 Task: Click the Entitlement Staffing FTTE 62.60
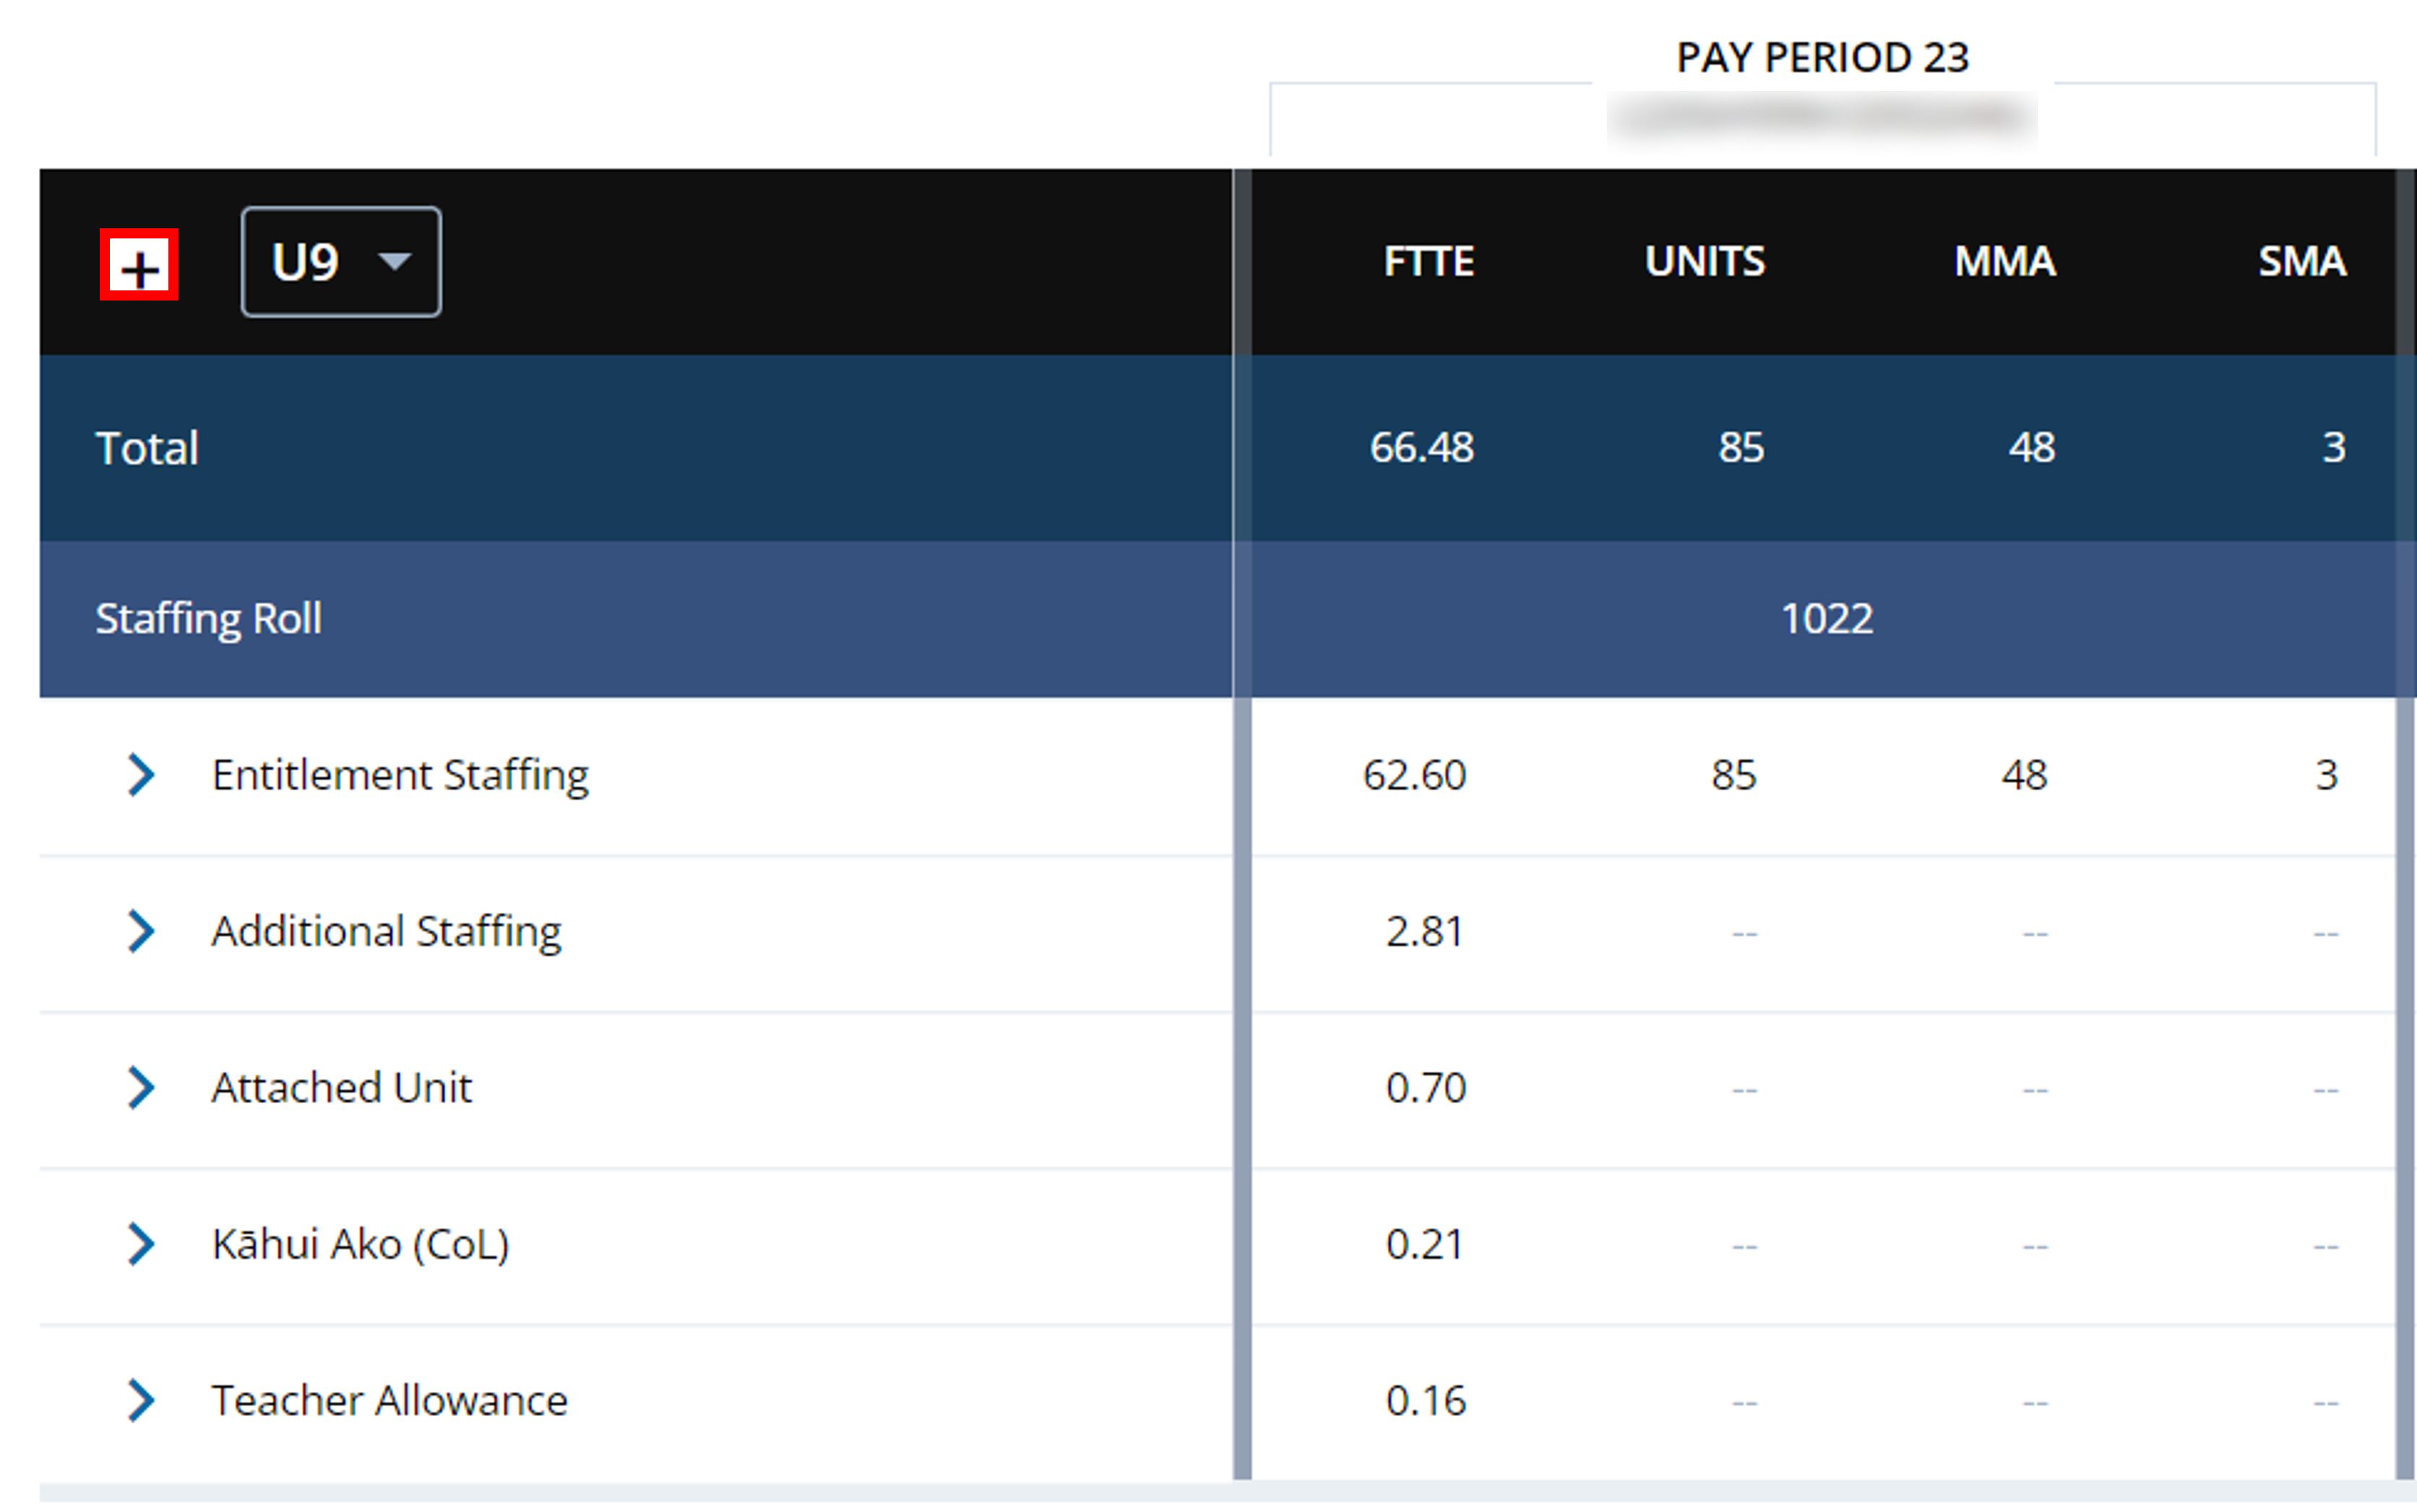point(1414,776)
